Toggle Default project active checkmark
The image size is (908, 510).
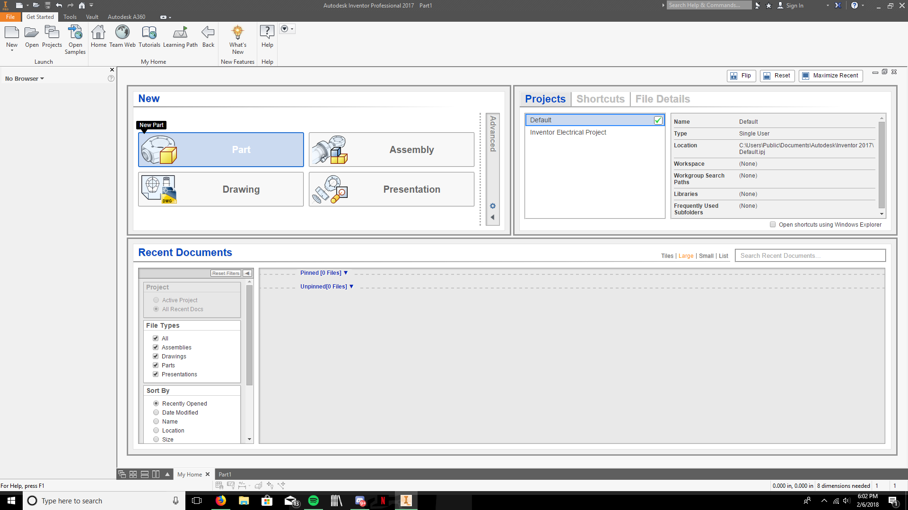coord(658,120)
